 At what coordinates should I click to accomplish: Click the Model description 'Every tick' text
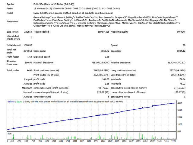(x=73, y=13)
